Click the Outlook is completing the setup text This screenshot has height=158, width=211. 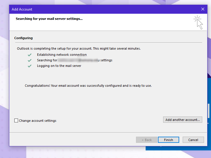[x=79, y=48]
